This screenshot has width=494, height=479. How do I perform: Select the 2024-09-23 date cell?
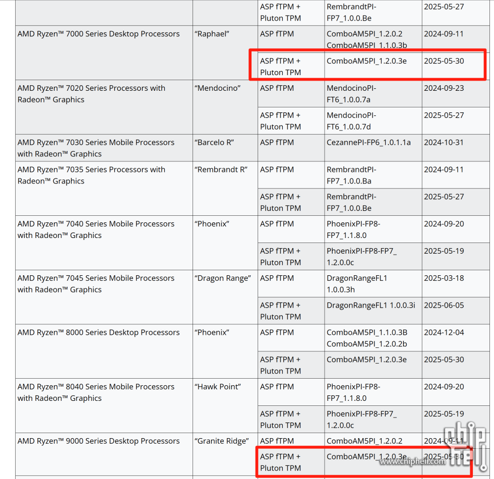click(456, 94)
